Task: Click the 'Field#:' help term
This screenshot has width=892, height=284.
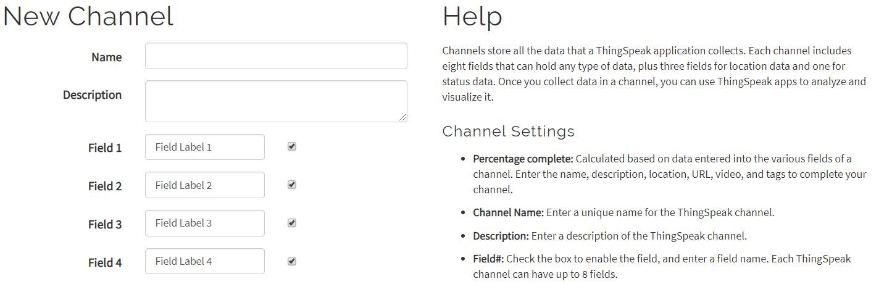Action: click(489, 259)
